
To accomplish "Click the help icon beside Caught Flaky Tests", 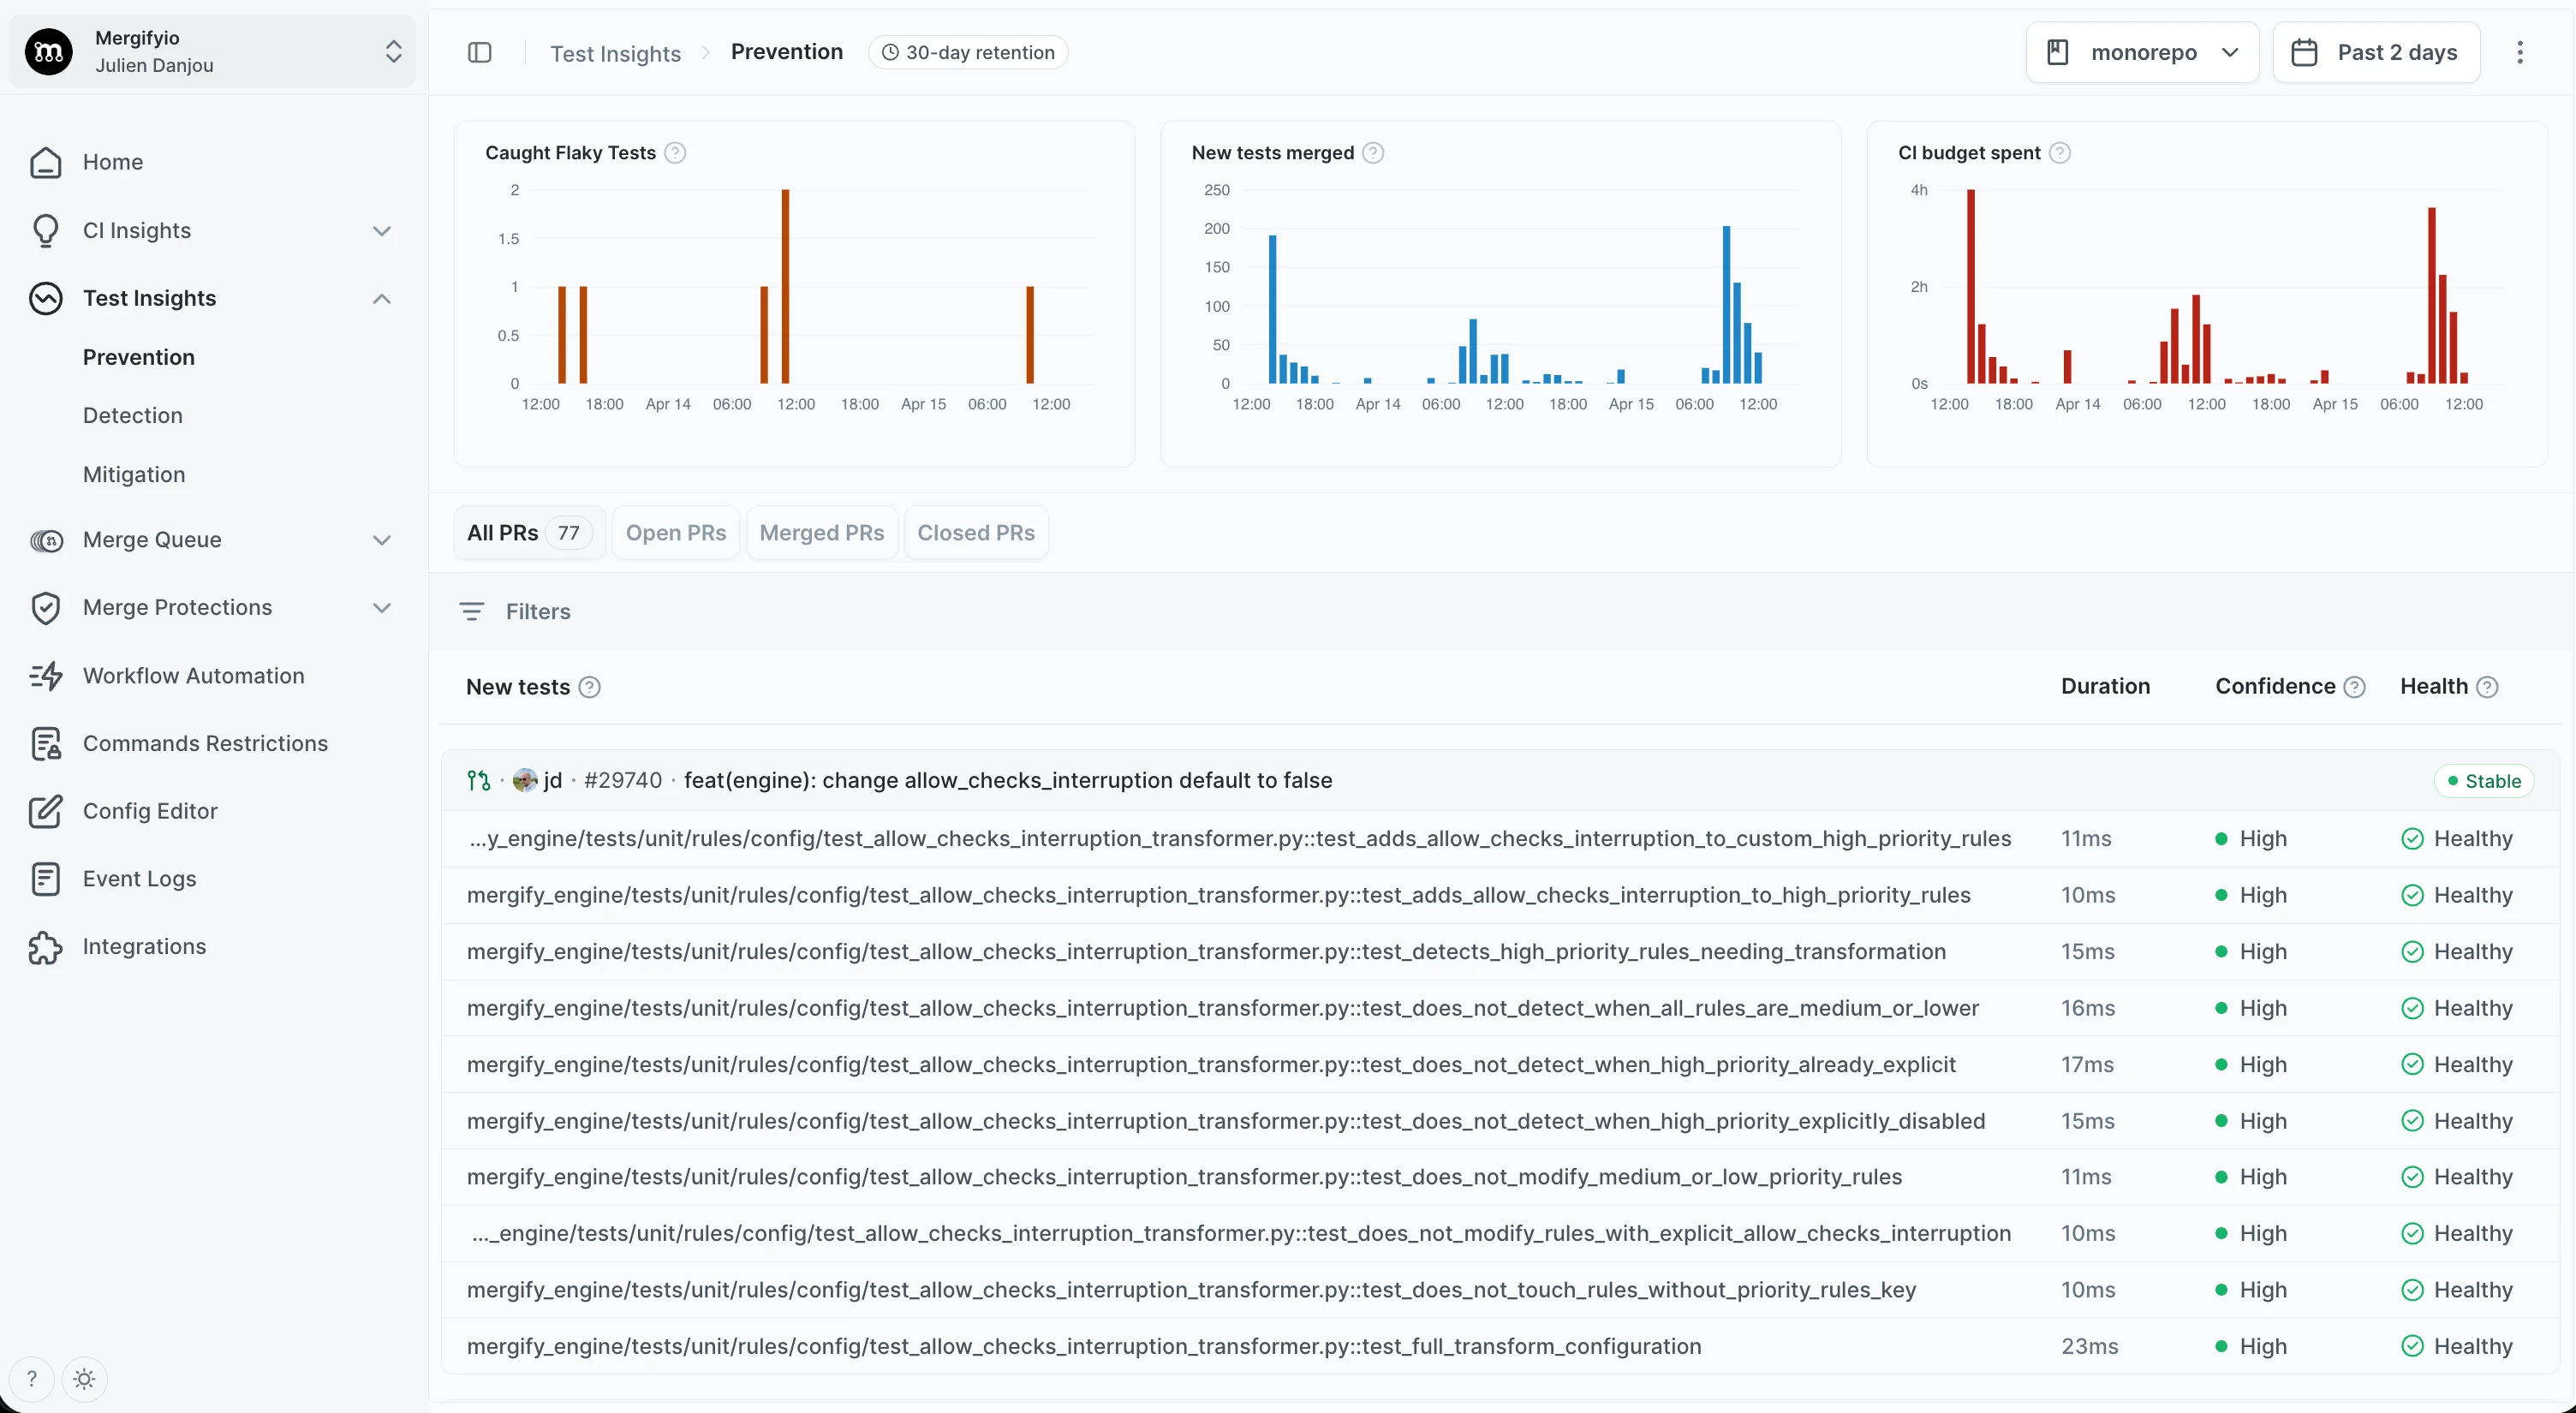I will (675, 152).
